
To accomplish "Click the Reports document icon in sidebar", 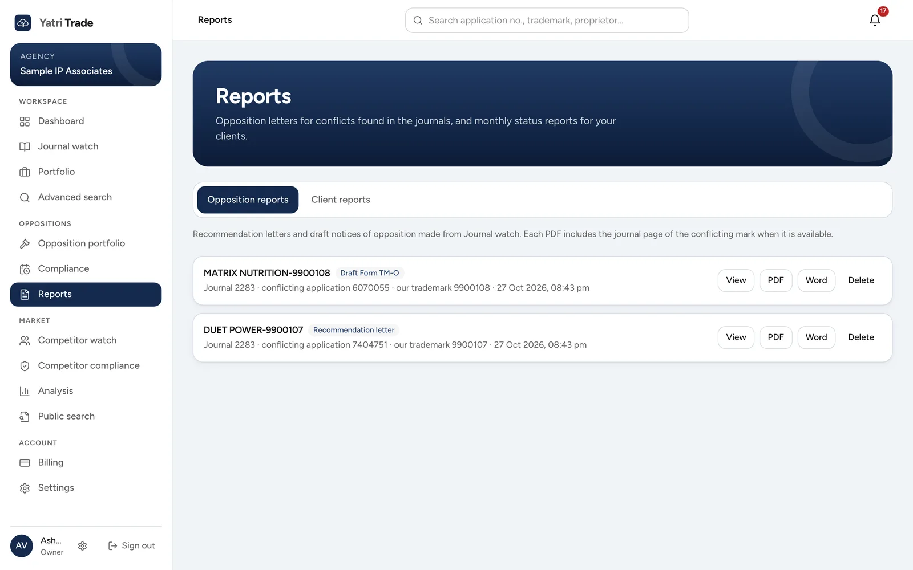I will coord(25,294).
